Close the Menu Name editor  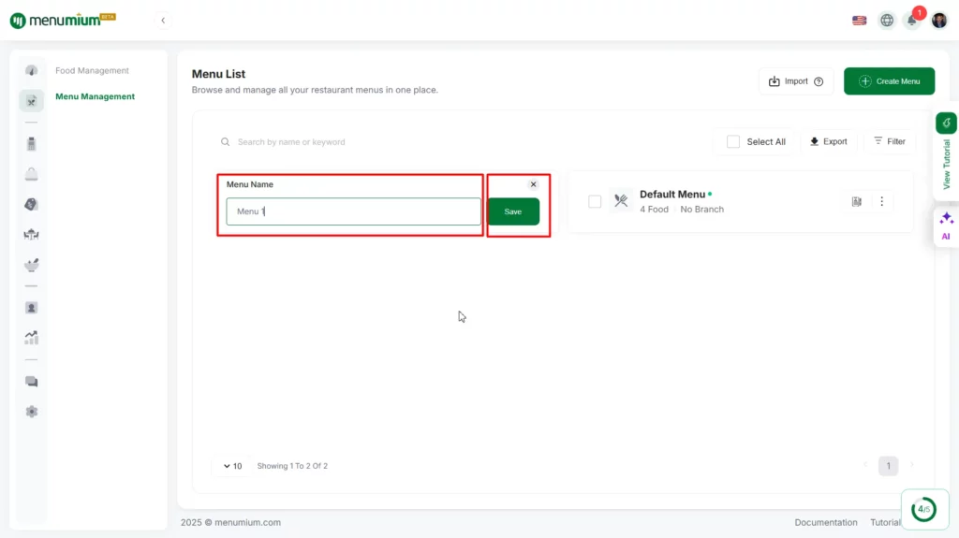pyautogui.click(x=533, y=184)
